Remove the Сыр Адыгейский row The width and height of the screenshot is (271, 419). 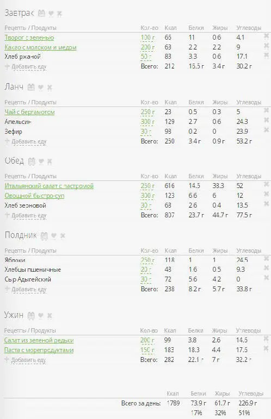click(x=266, y=278)
